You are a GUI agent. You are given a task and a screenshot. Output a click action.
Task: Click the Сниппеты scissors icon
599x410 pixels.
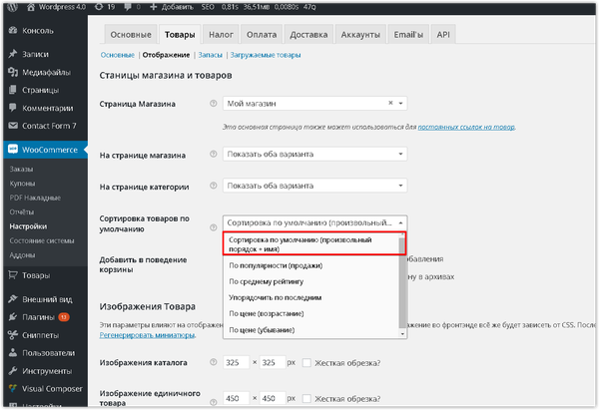click(13, 335)
